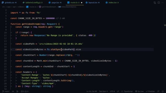This screenshot has width=166, height=93.
Task: Click the line number 24 gutter
Action: (x=5, y=72)
